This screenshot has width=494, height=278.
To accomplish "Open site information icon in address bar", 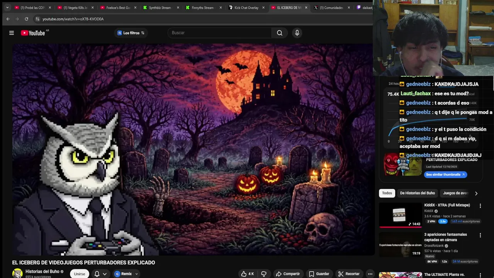I will (37, 19).
